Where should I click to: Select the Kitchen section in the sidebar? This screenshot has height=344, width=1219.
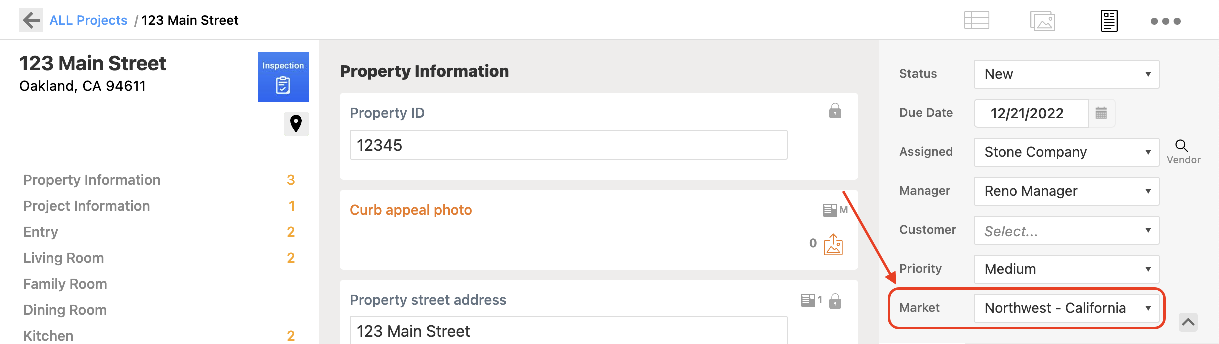click(47, 335)
